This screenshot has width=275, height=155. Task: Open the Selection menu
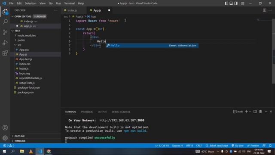click(31, 3)
